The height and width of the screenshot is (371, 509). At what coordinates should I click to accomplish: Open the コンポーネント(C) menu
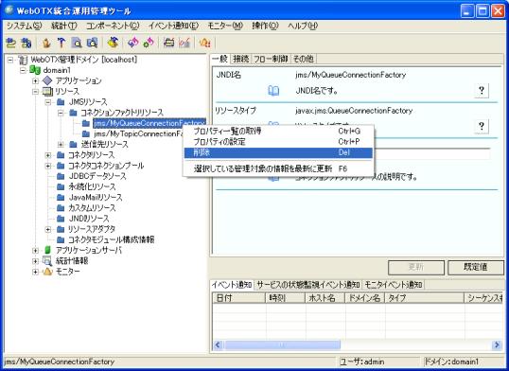coord(113,26)
